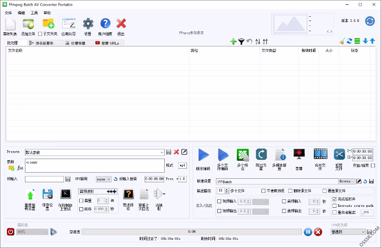Image resolution: width=381 pixels, height=248 pixels.
Task: Toggle the 子文件夹 subfolders checkbox
Action: click(x=40, y=34)
